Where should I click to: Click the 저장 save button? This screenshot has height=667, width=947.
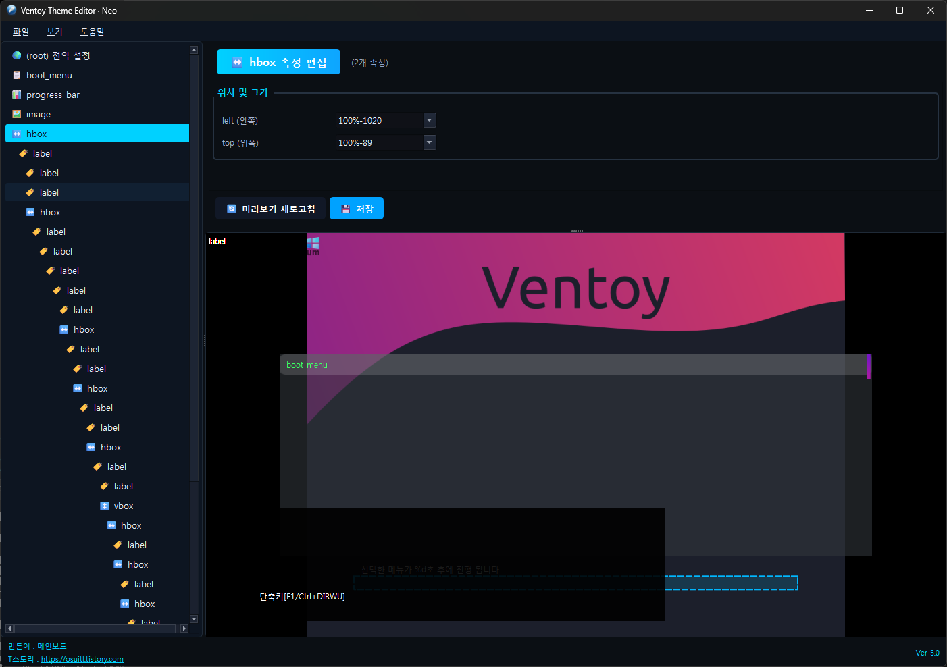click(x=357, y=209)
